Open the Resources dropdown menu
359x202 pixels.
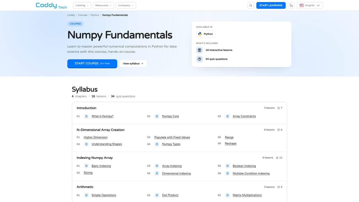[103, 5]
